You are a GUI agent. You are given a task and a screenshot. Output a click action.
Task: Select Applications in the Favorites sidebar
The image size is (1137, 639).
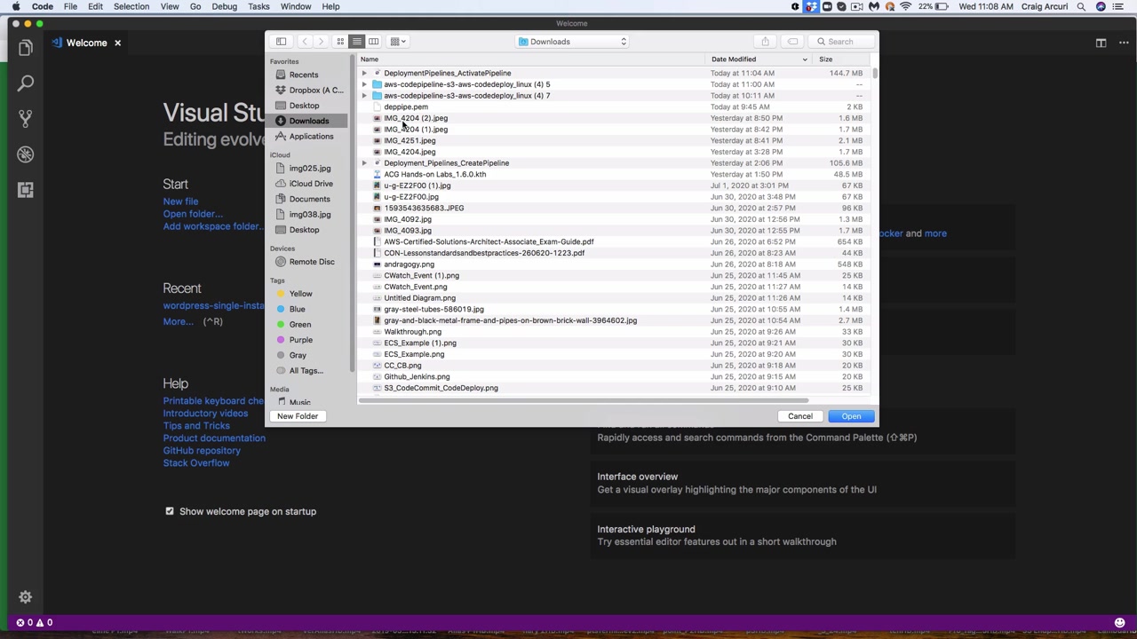312,137
